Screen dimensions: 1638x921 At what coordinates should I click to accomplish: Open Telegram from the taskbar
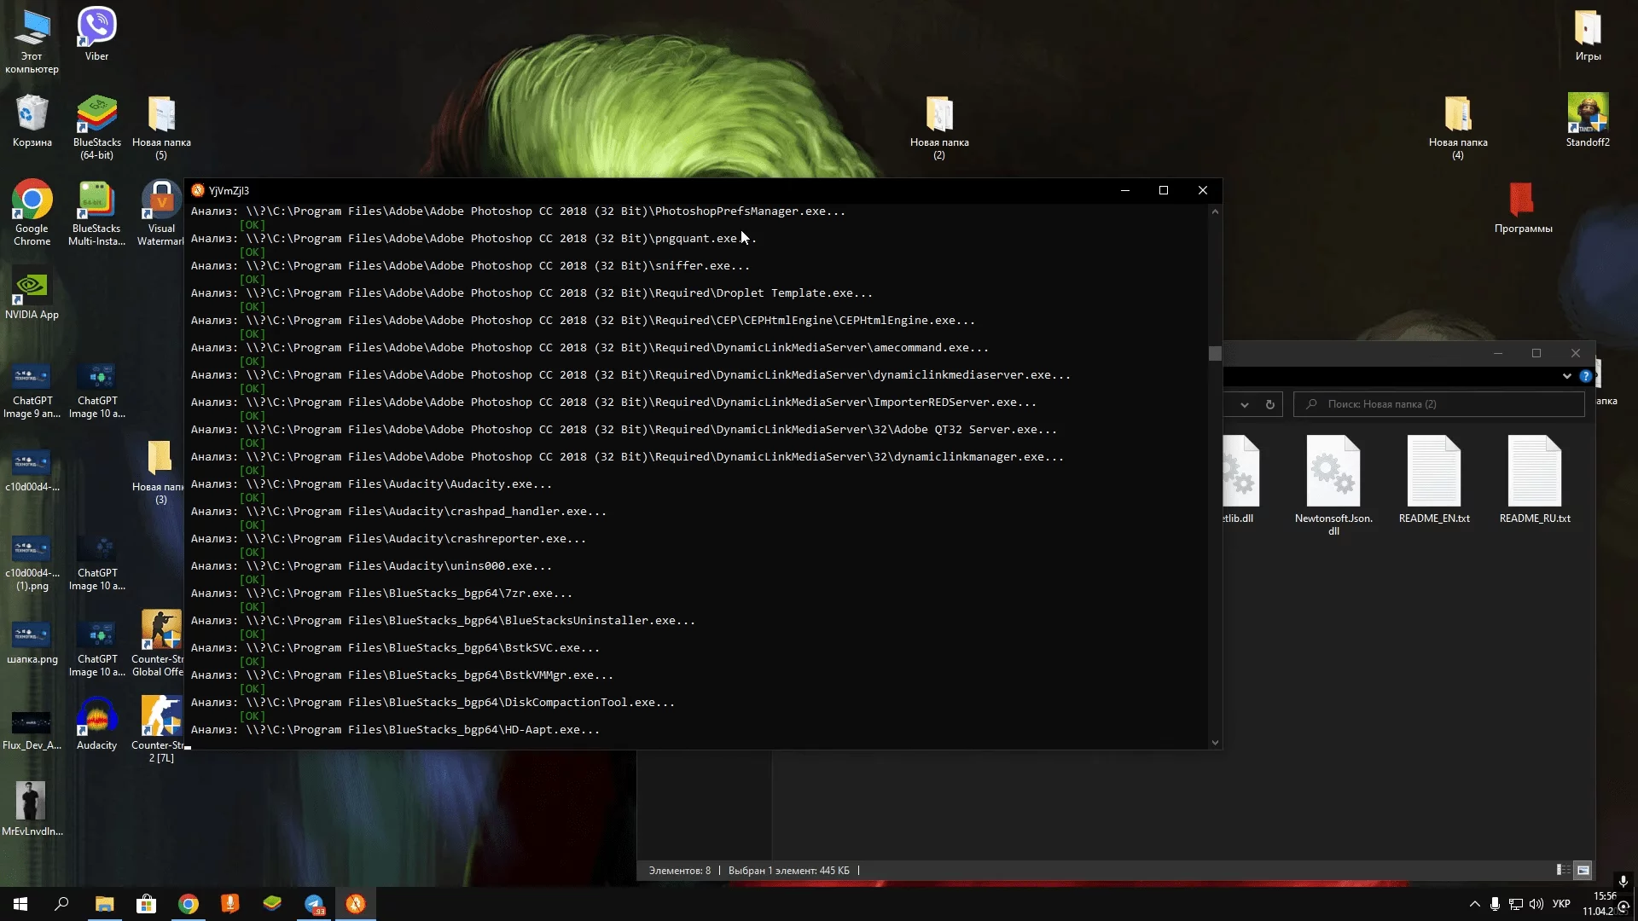pos(314,904)
